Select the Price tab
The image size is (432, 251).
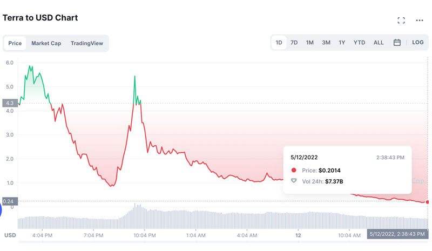pyautogui.click(x=15, y=43)
